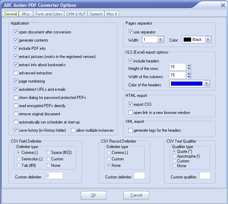Viewport: 228px width, 204px height.
Task: Confirm settings with the OK button
Action: (94, 195)
